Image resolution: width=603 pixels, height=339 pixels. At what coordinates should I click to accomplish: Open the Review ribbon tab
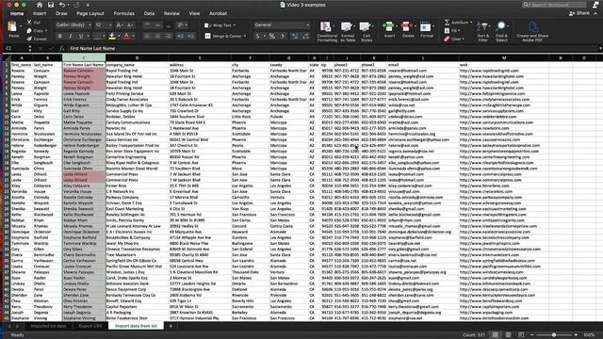click(x=171, y=13)
